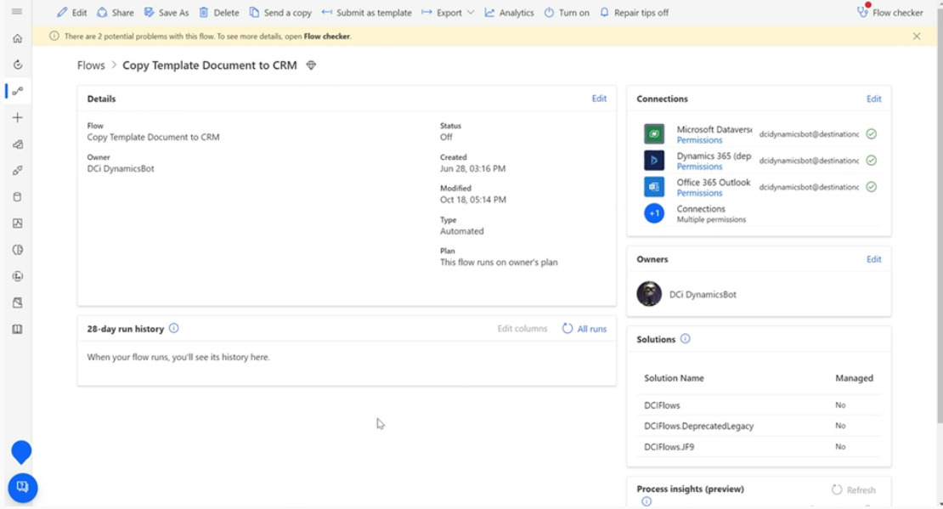
Task: Turn on the flow
Action: tap(567, 13)
